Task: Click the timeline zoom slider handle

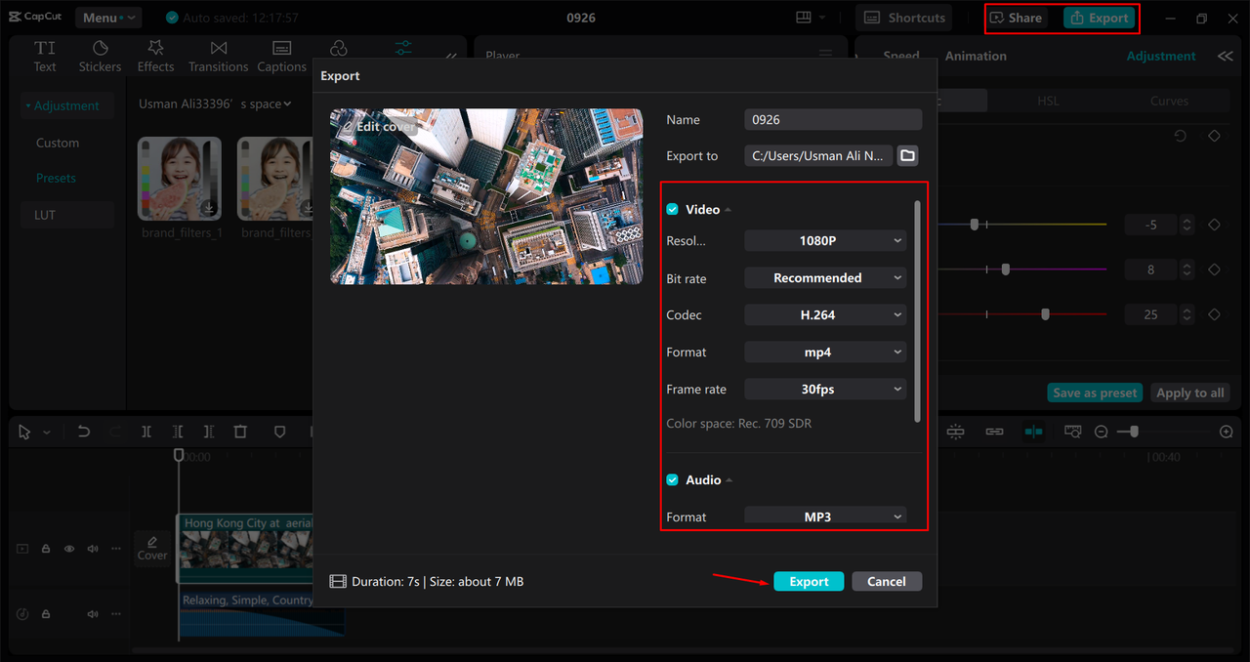Action: tap(1133, 432)
